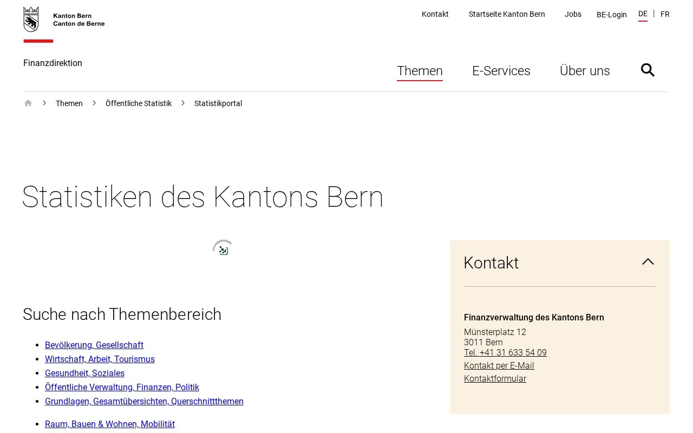
Task: Open the Über uns main menu
Action: (585, 71)
